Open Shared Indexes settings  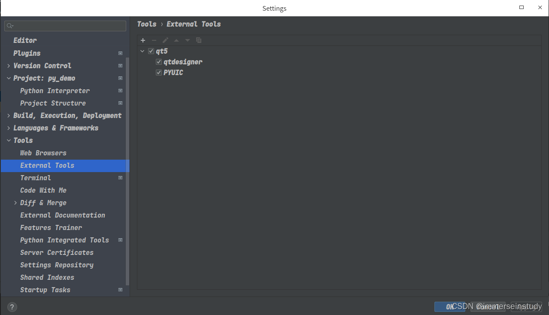[47, 277]
